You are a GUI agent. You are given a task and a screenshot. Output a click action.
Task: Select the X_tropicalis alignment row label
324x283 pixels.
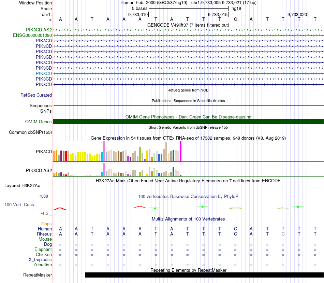click(x=40, y=260)
